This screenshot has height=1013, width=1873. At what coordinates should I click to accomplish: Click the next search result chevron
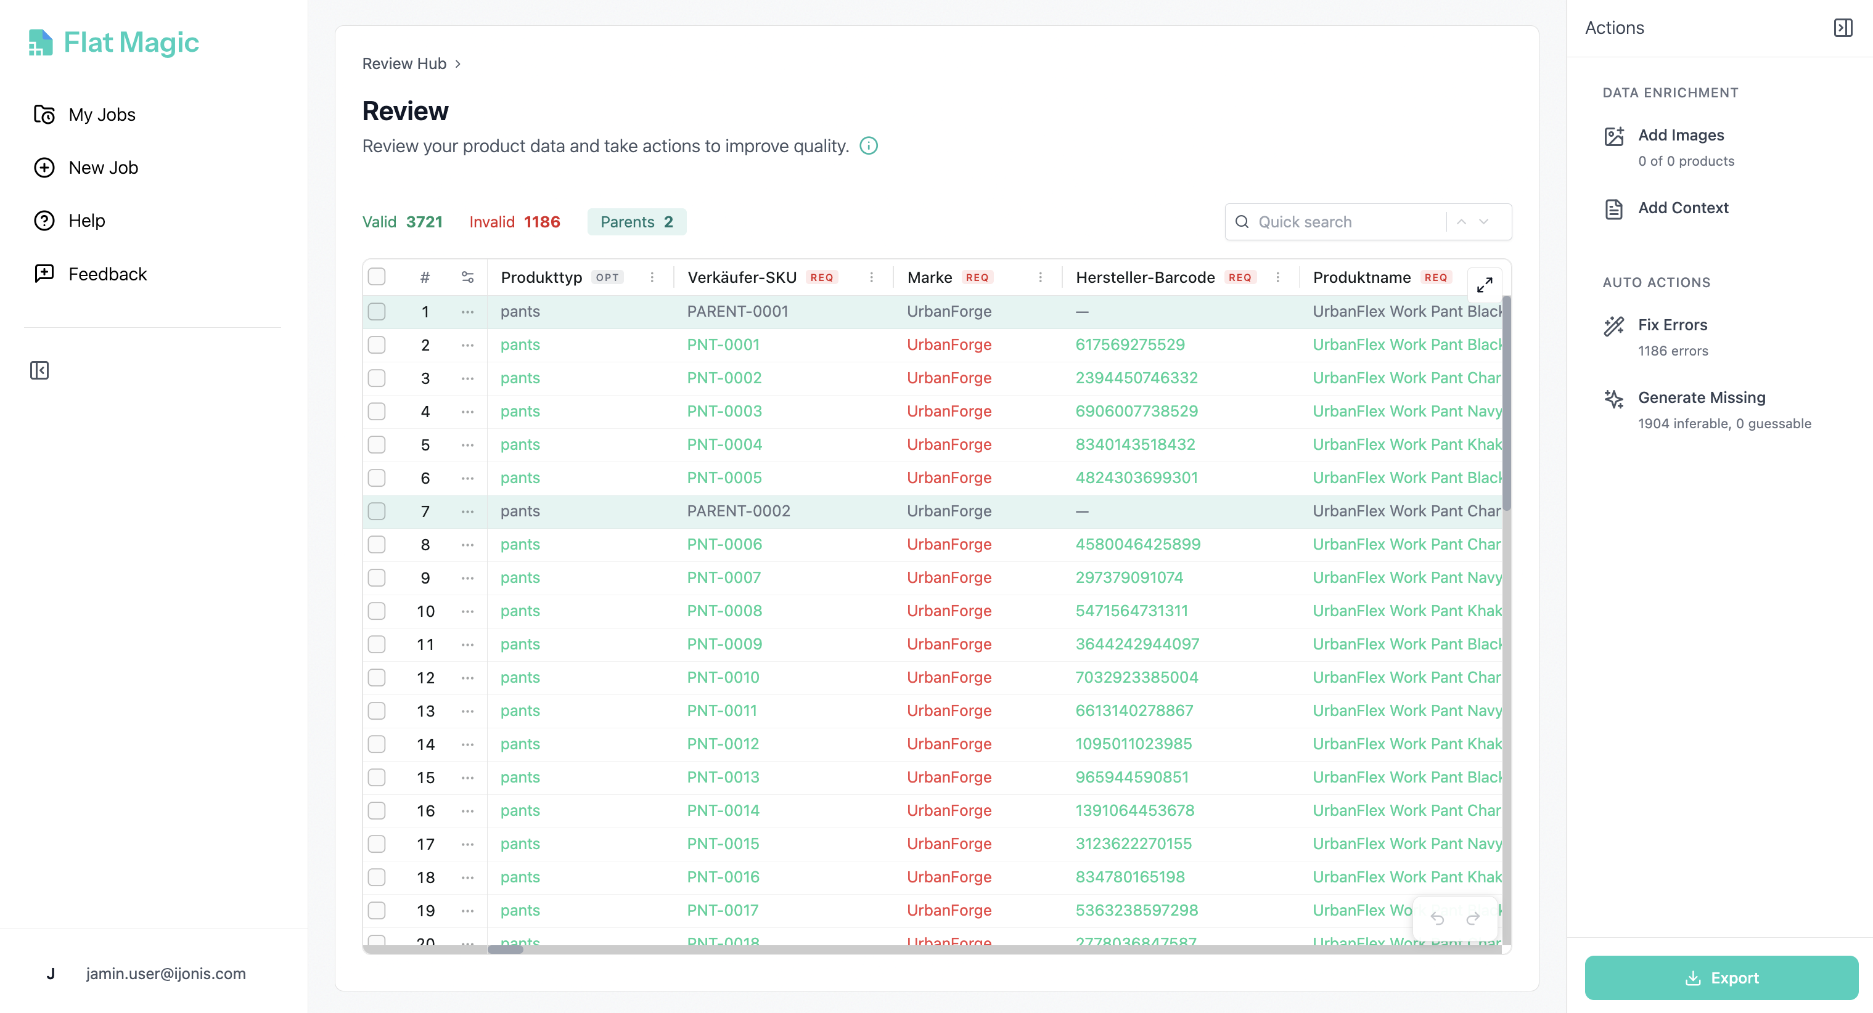pyautogui.click(x=1484, y=222)
